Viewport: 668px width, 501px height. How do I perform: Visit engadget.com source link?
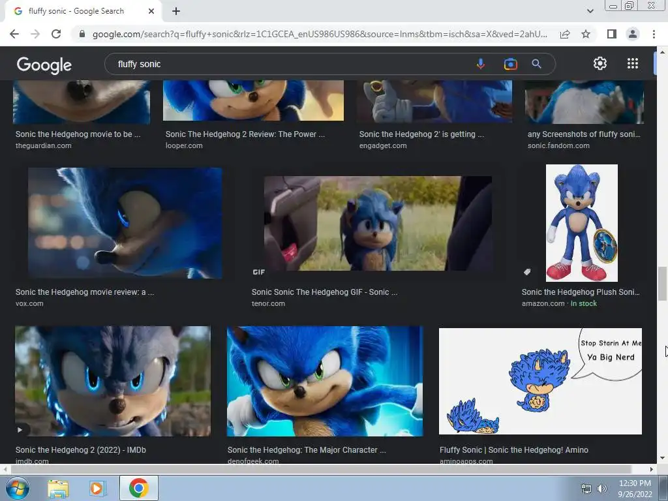pos(383,145)
